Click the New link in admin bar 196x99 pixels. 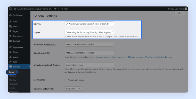coord(66,9)
